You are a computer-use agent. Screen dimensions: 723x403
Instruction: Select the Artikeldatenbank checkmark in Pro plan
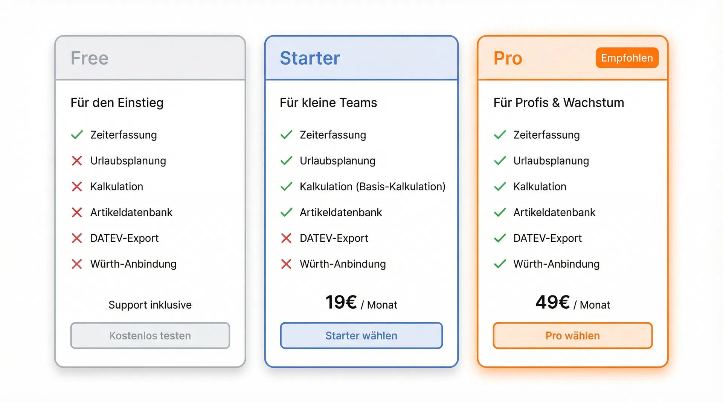500,212
